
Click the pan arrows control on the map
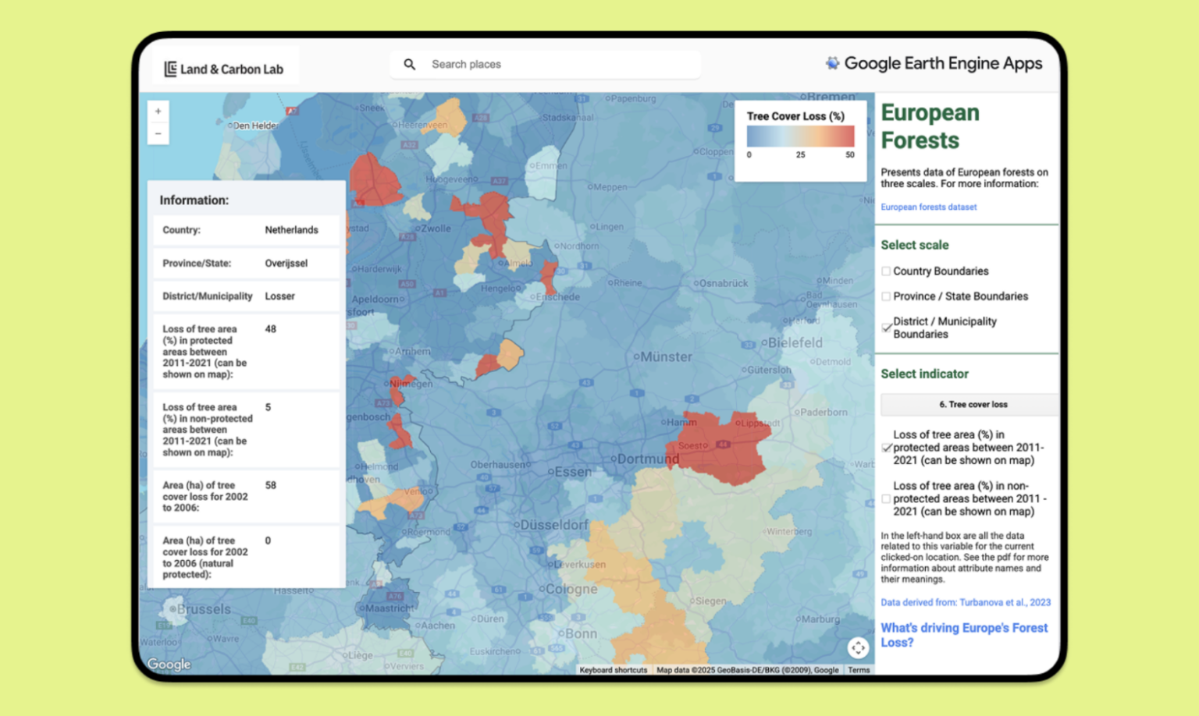pyautogui.click(x=858, y=647)
